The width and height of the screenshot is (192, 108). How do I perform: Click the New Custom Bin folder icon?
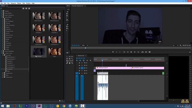point(60,101)
